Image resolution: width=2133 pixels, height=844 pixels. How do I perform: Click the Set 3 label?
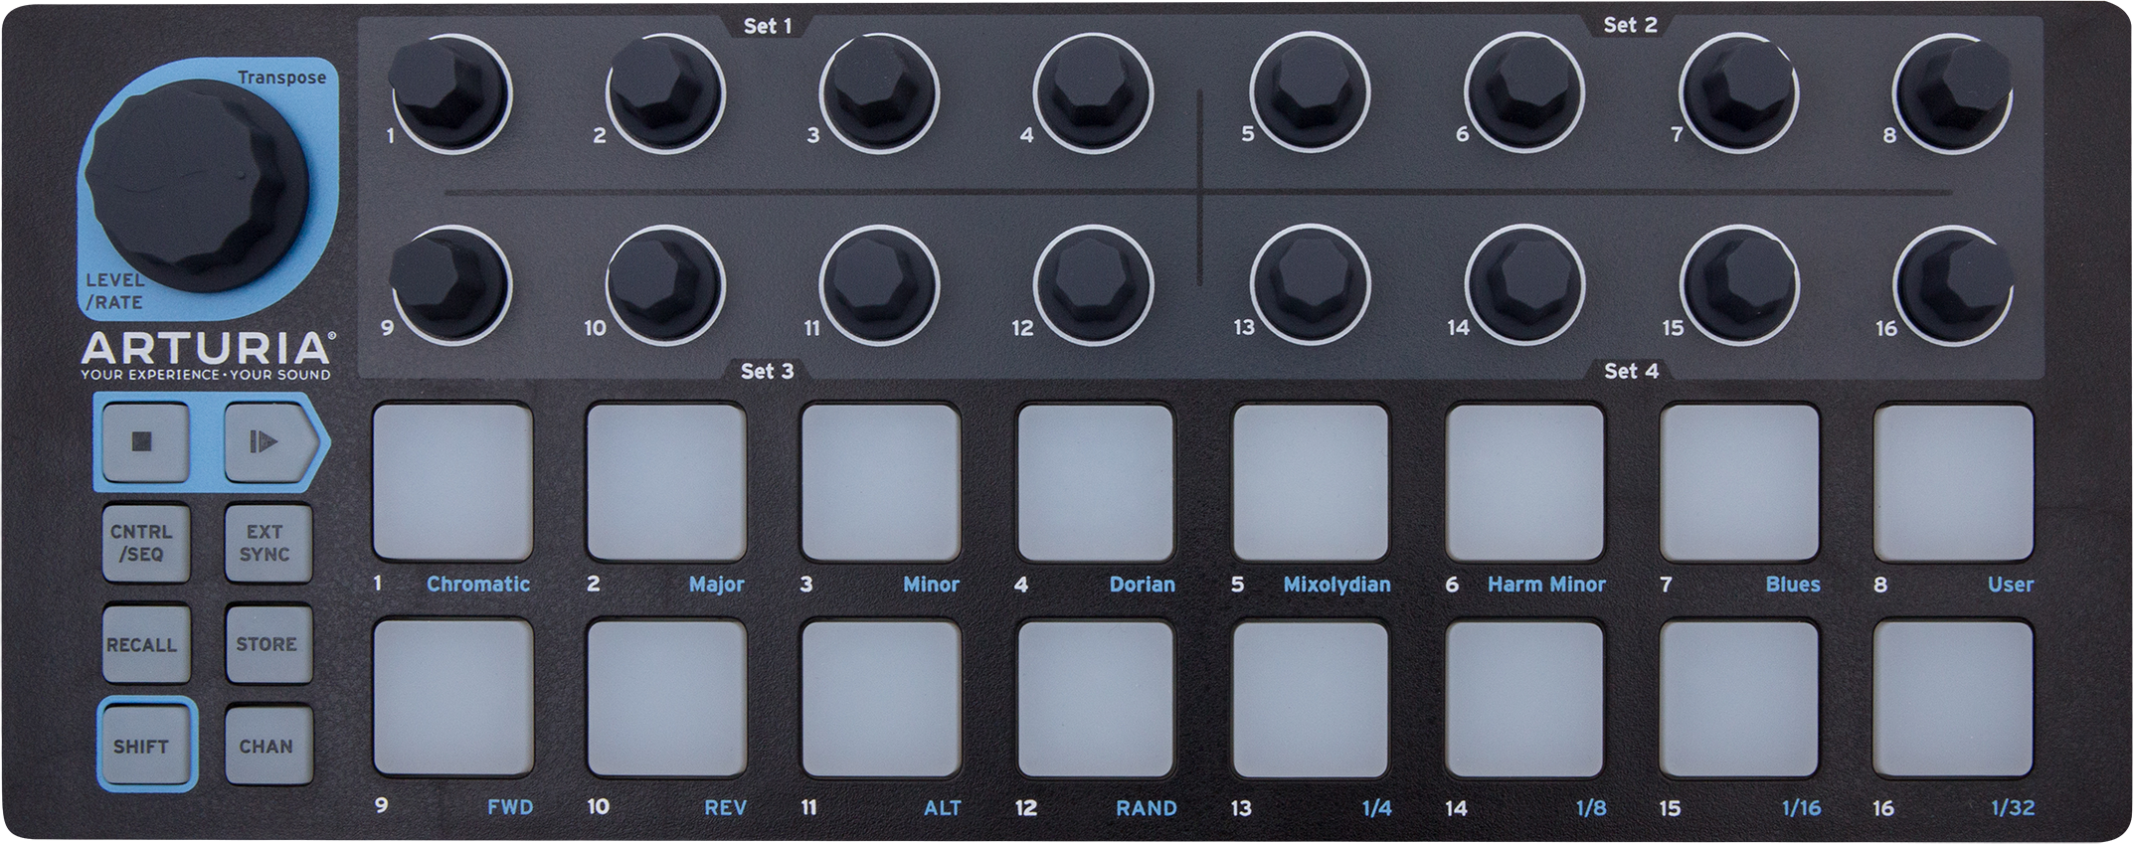(768, 371)
